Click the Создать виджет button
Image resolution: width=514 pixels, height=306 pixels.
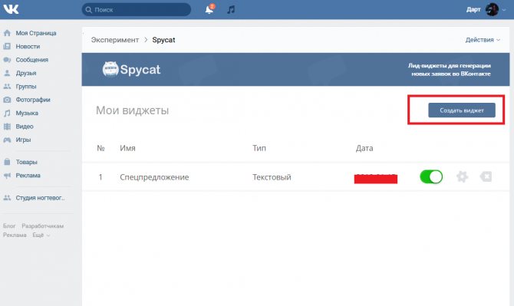[x=462, y=110]
